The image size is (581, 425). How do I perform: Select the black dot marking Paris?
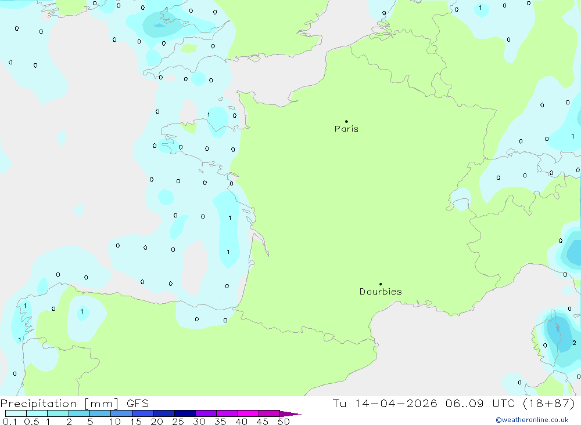pyautogui.click(x=346, y=121)
